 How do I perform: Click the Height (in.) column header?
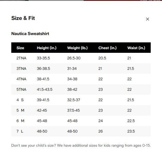(47, 48)
